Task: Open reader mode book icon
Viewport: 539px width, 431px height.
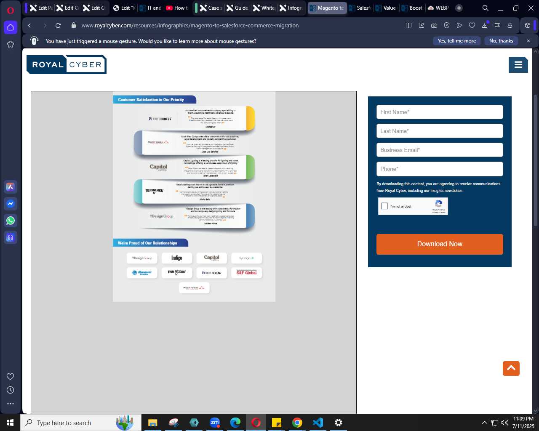Action: (408, 25)
